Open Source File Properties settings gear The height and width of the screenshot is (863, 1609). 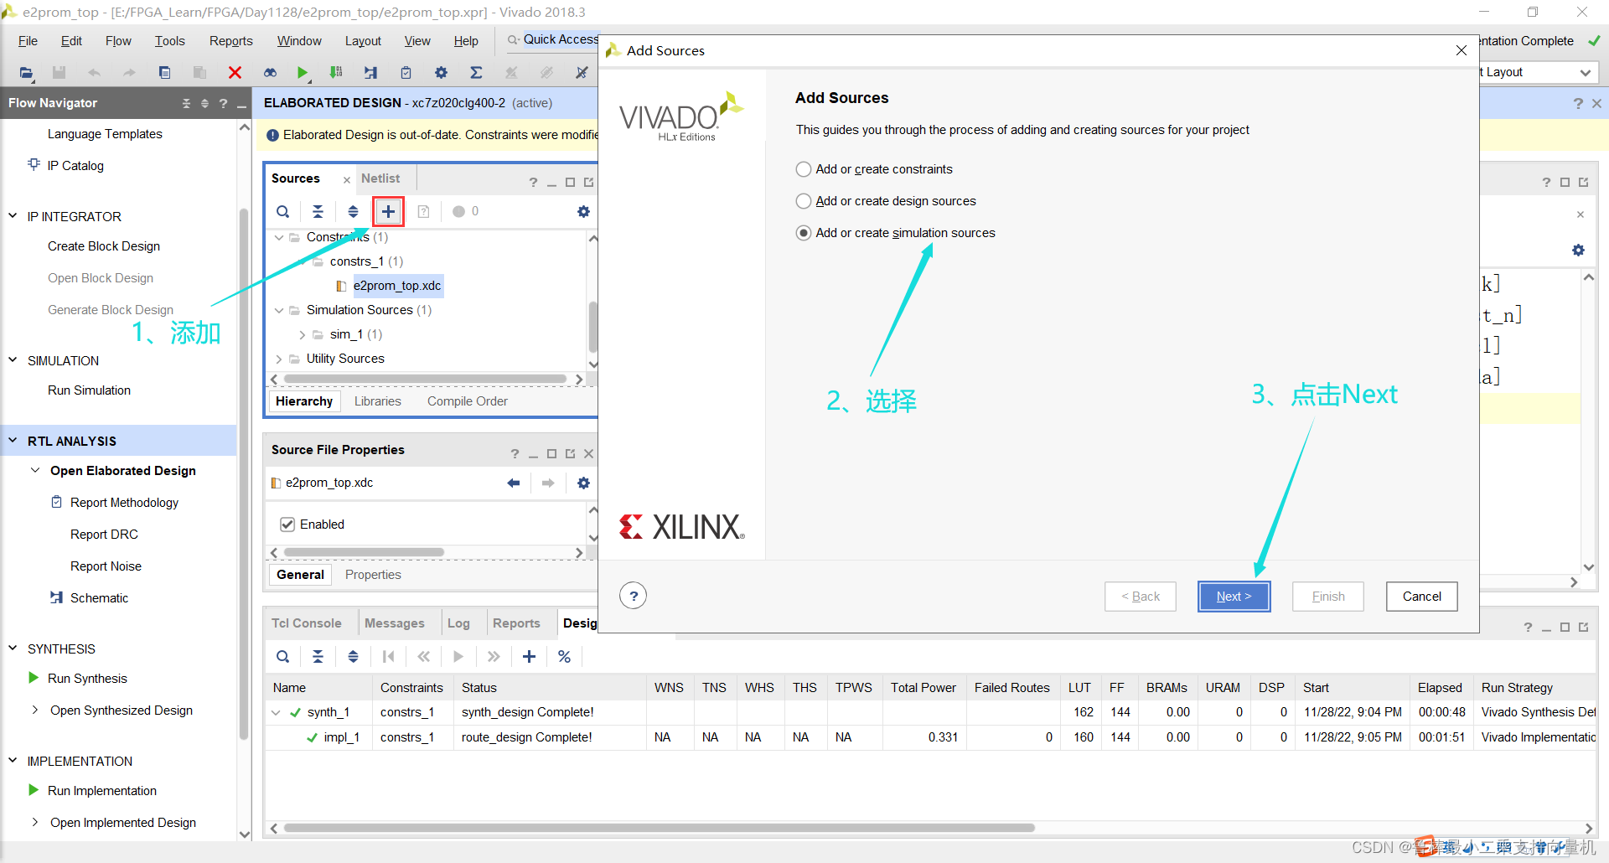(583, 483)
